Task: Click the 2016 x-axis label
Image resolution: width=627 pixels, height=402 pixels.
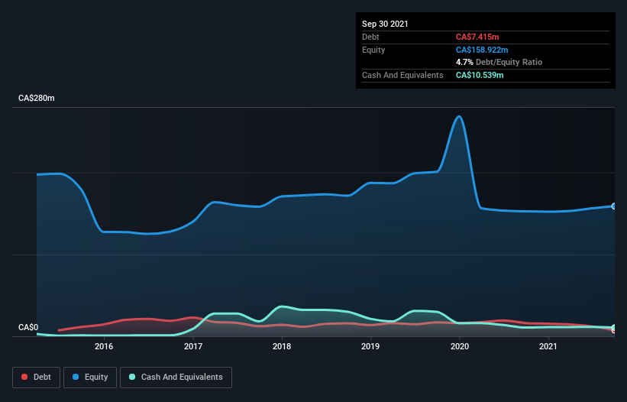Action: pyautogui.click(x=104, y=346)
